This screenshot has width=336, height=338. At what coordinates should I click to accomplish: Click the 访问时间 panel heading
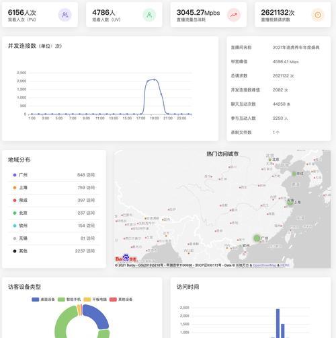187,287
